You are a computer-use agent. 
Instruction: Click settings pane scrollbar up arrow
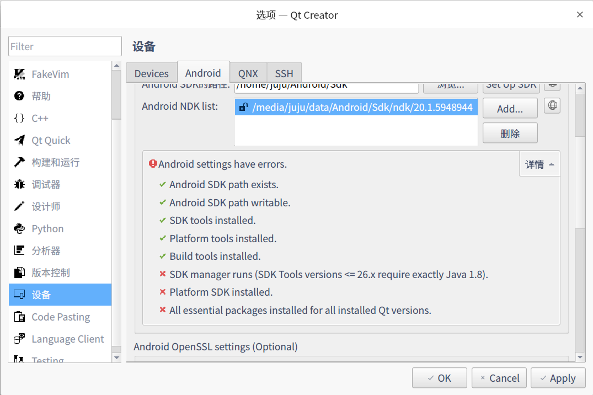(x=580, y=88)
